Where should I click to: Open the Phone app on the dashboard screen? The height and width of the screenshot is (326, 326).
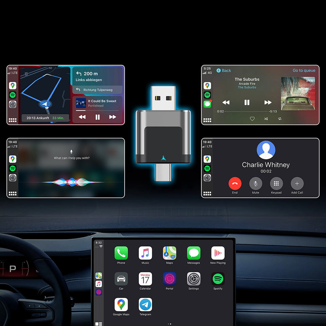pyautogui.click(x=121, y=253)
